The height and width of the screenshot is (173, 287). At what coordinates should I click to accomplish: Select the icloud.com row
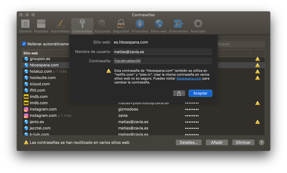[143, 84]
